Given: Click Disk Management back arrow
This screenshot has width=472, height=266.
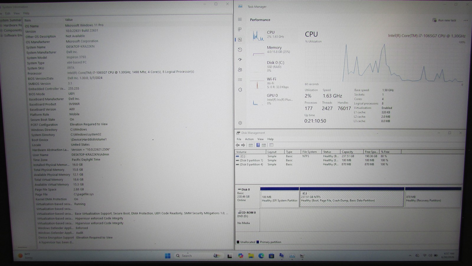Looking at the screenshot, I should point(238,145).
